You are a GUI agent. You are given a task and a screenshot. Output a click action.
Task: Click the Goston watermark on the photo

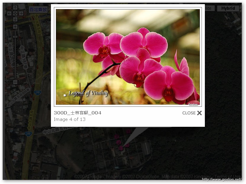click(193, 104)
